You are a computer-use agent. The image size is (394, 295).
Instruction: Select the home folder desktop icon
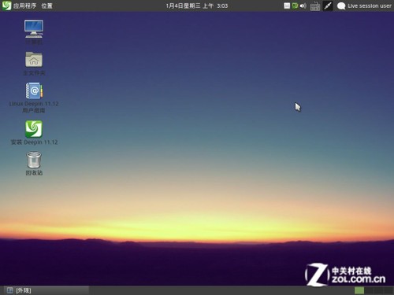pyautogui.click(x=34, y=64)
